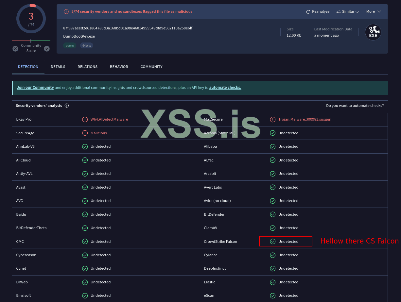The width and height of the screenshot is (401, 302).
Task: Click the 64bits tag
Action: (87, 46)
